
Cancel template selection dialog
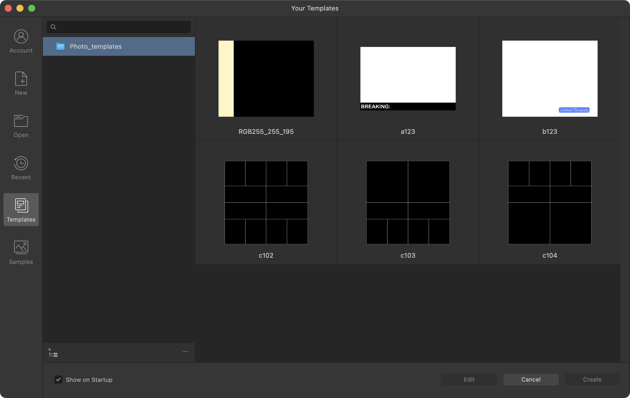(530, 379)
